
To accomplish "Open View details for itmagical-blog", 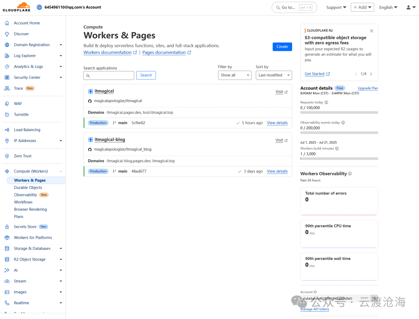I will (277, 171).
